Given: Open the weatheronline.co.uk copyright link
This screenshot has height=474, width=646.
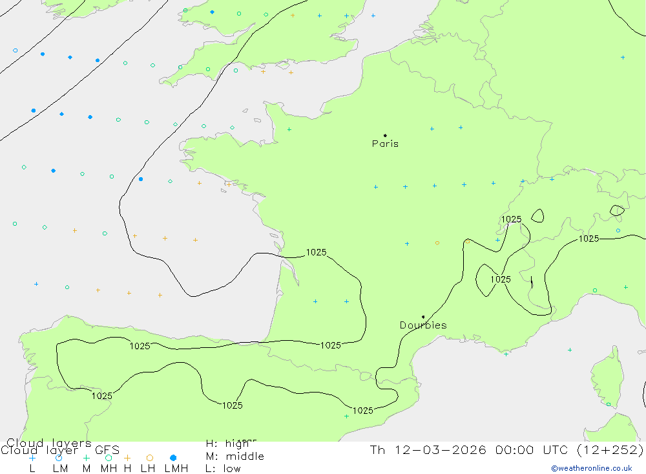Looking at the screenshot, I should [x=592, y=468].
